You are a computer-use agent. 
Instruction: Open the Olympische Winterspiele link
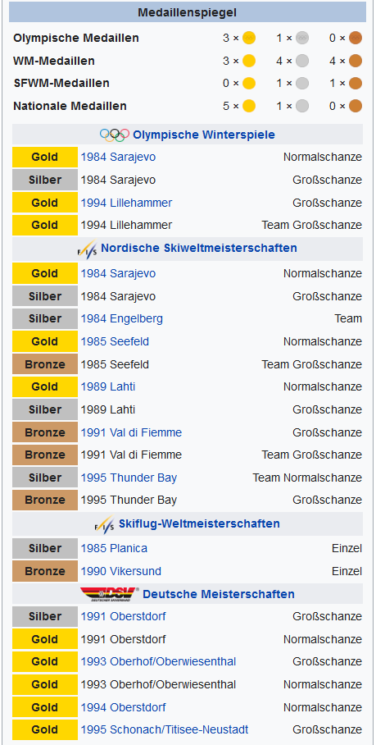pos(204,135)
